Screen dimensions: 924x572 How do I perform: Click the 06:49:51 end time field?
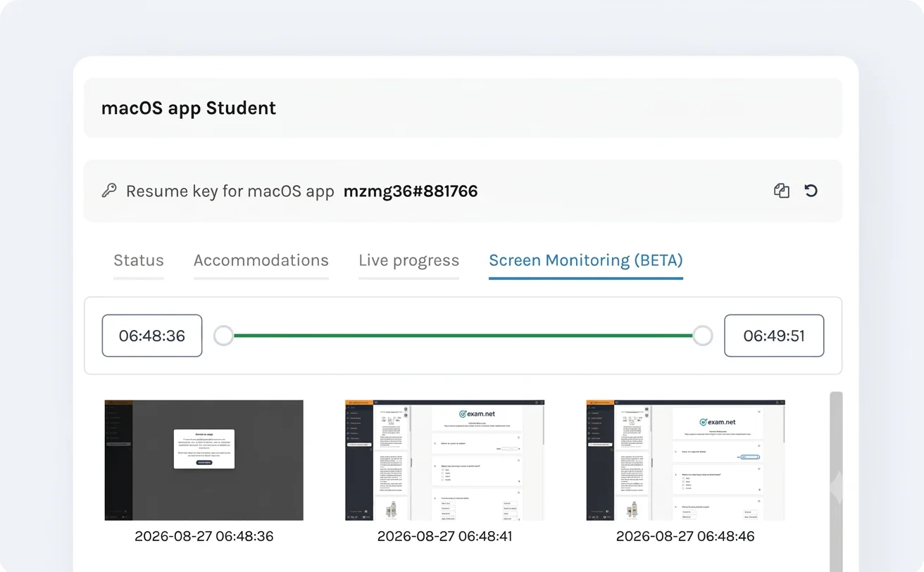tap(774, 336)
